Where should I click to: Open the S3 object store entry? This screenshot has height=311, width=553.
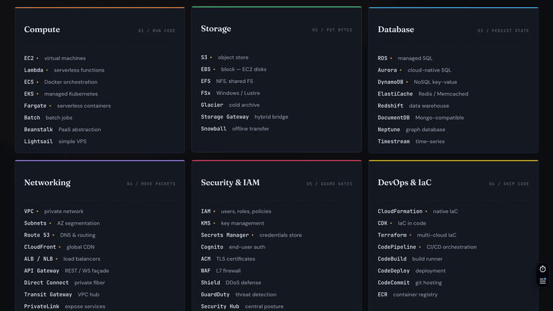(x=224, y=58)
